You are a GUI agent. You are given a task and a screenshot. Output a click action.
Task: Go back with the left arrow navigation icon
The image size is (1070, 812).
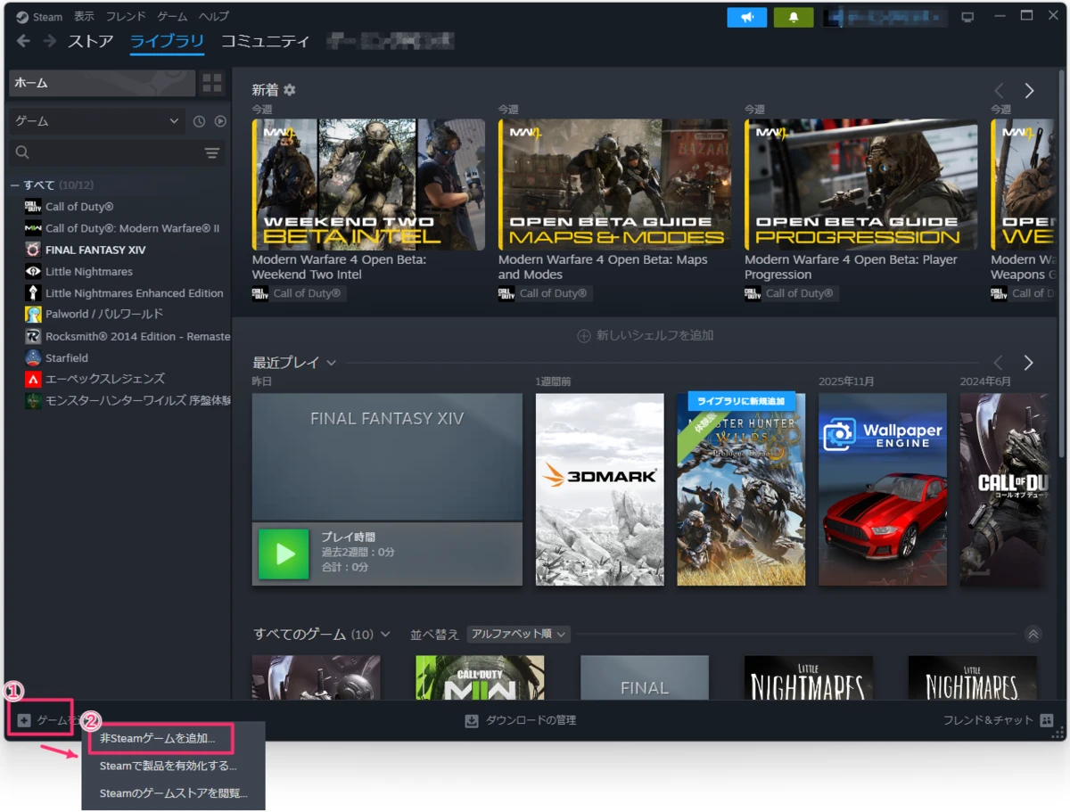pos(23,41)
